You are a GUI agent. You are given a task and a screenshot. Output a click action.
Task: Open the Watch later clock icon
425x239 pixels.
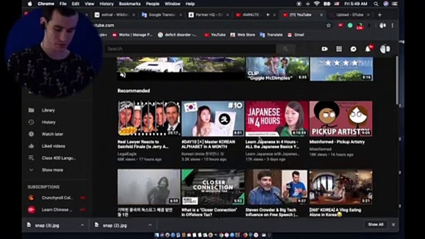pos(31,134)
